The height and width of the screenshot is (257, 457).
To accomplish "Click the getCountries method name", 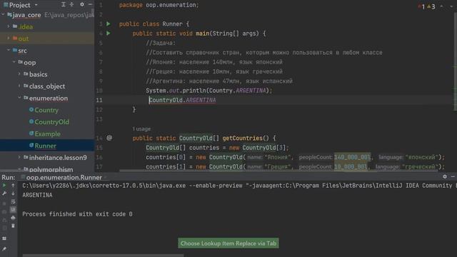I will coord(243,138).
